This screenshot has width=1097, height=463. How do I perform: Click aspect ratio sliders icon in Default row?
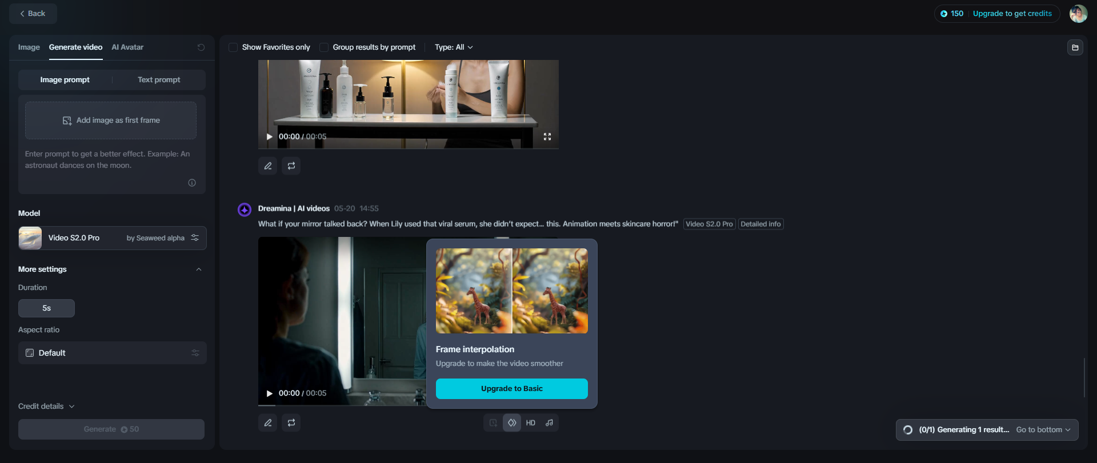[x=195, y=353]
